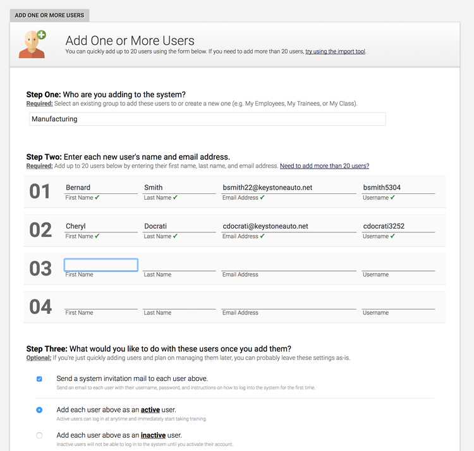Edit the Bernard first name field
474x451 pixels.
point(101,188)
